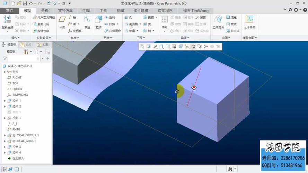This screenshot has width=308, height=173.
Task: Click the Save icon in quick access toolbar
Action: 25,3
